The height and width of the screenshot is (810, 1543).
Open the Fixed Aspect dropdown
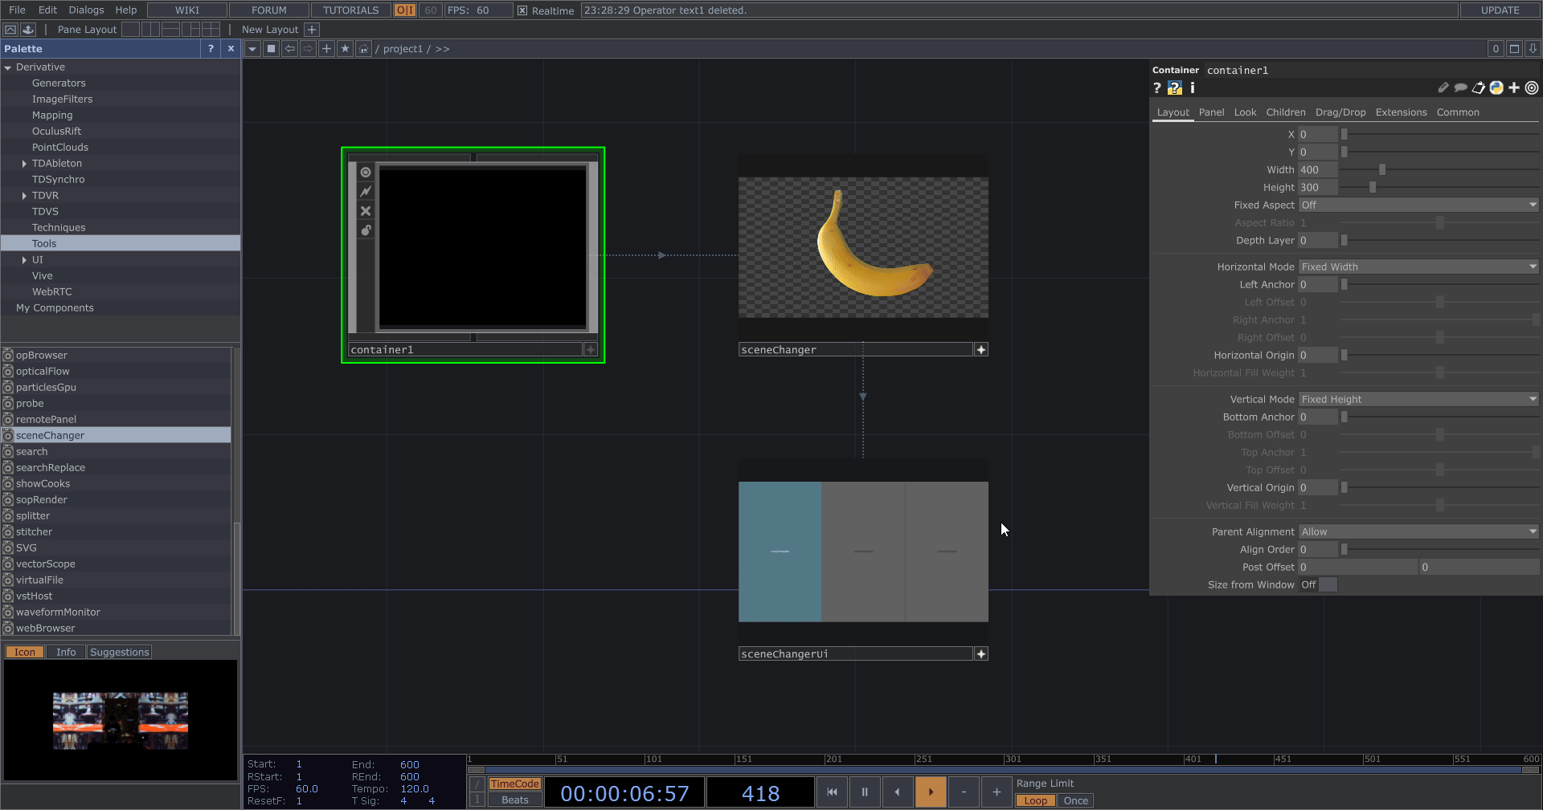click(1418, 206)
